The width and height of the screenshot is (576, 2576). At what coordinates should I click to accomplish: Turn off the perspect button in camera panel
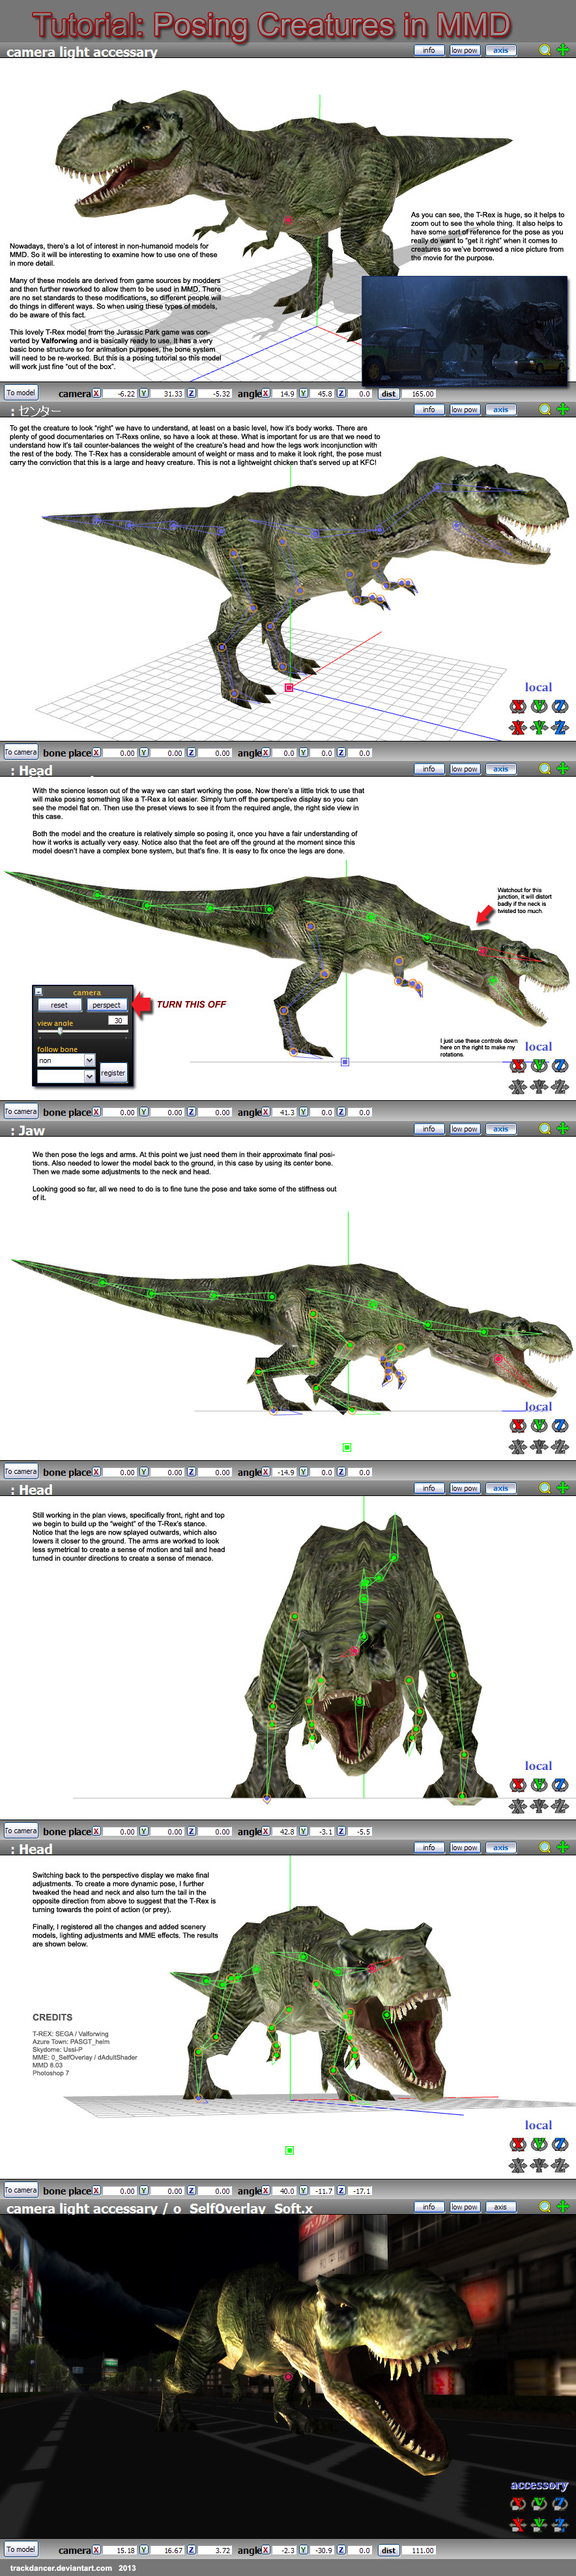pos(106,1005)
